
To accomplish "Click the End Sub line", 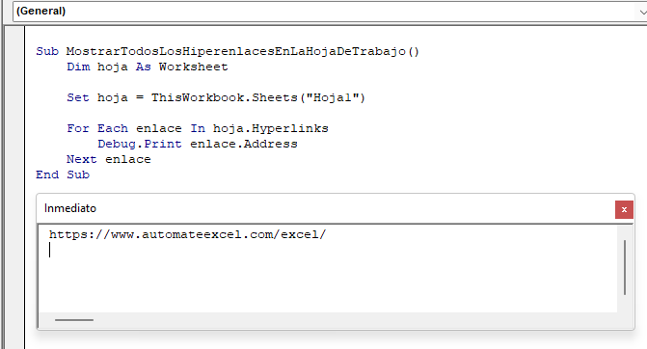I will pyautogui.click(x=63, y=174).
